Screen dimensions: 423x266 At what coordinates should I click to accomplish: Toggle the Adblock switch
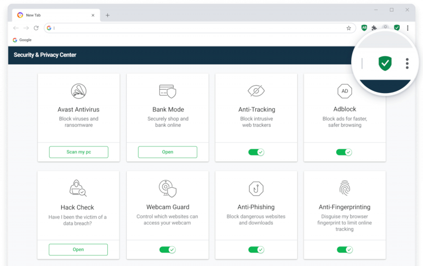(344, 152)
